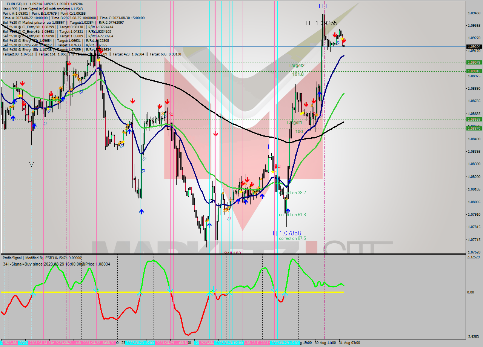The width and height of the screenshot is (483, 347).
Task: Select the blue buy arrow near the 1.07858 low
Action: 288,211
